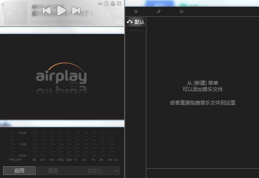The image size is (259, 178).
Task: Click the sort arrows icon in playlist toolbar
Action: [x=181, y=12]
